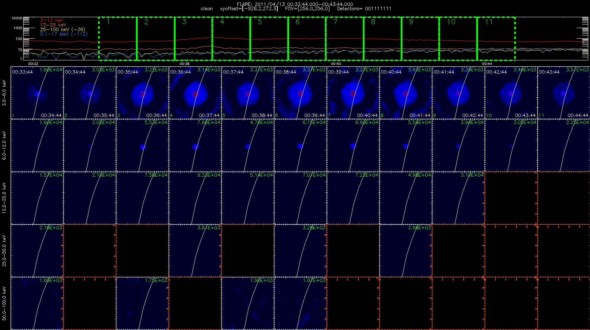Click the 12.0-25.0 keV row label
The image size is (590, 330).
(x=4, y=198)
